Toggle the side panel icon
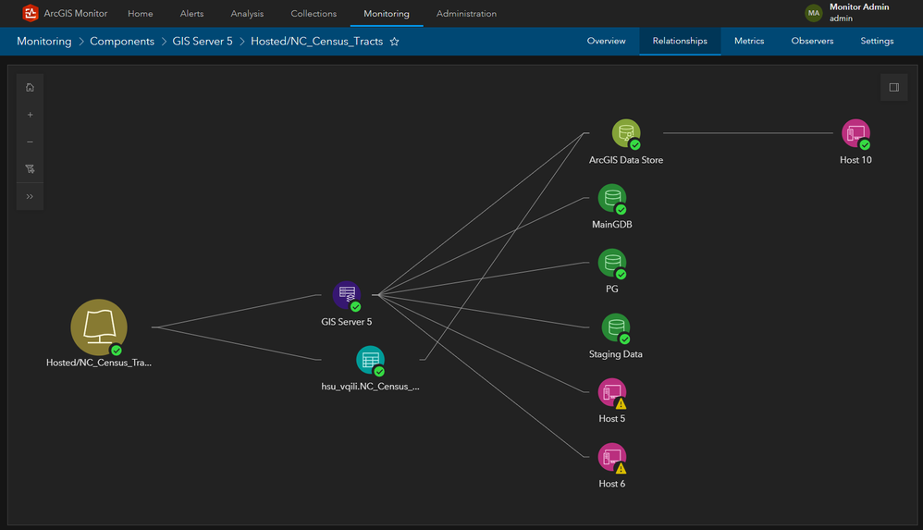 tap(893, 88)
